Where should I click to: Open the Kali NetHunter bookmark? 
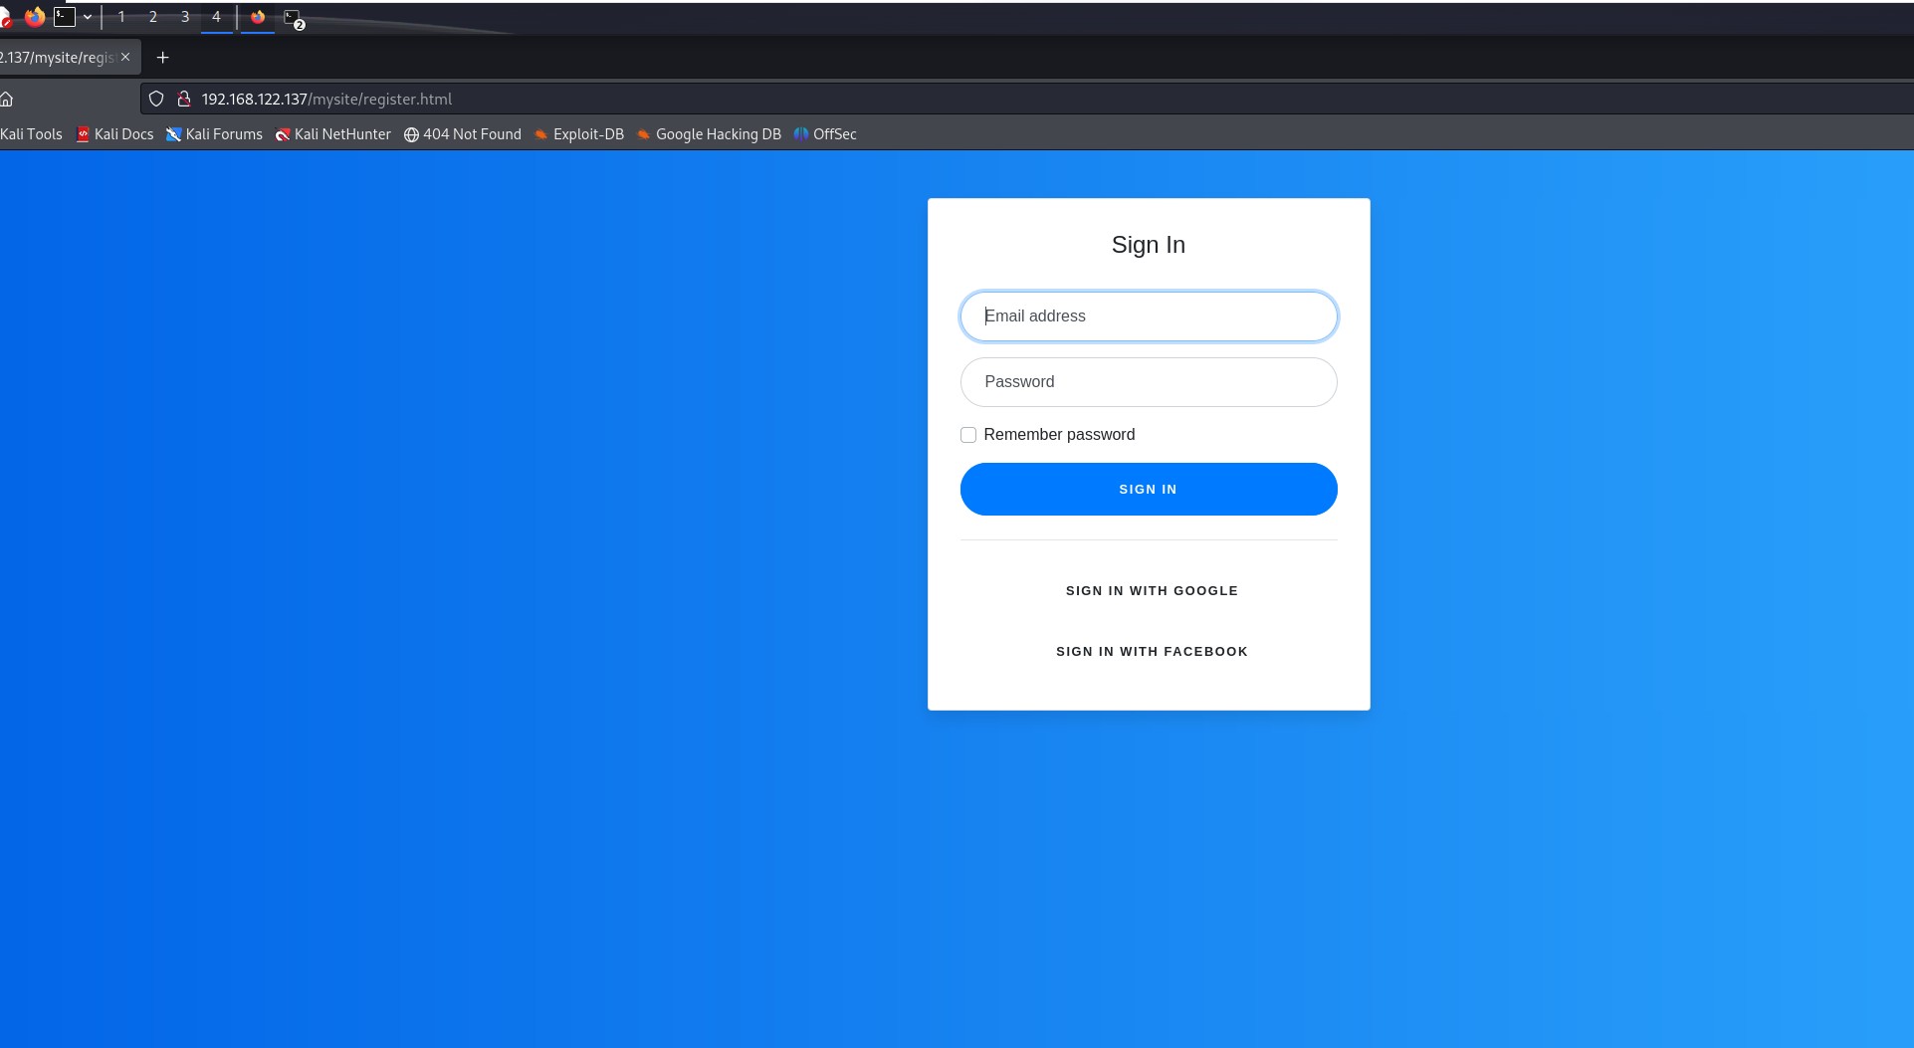pyautogui.click(x=333, y=134)
